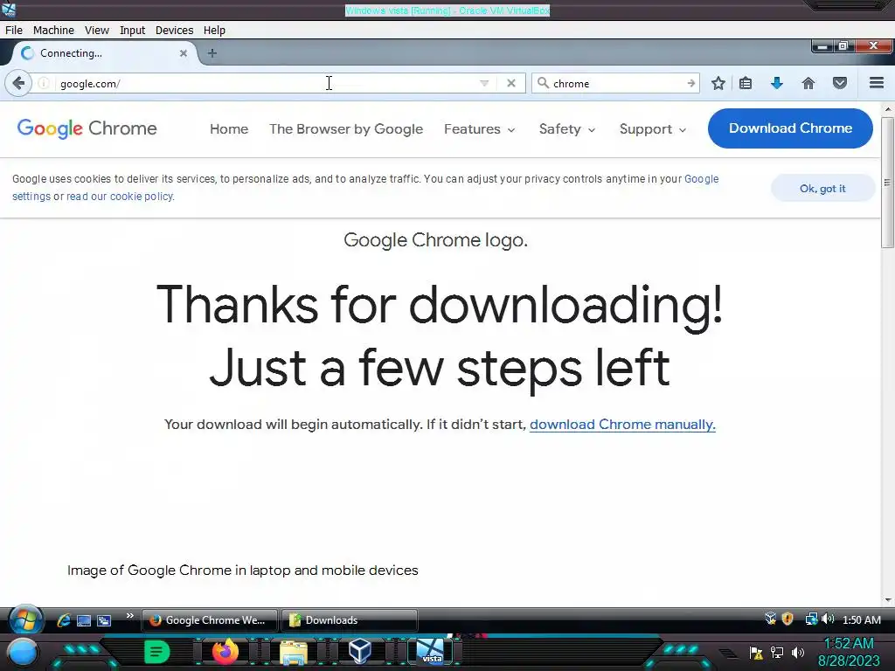This screenshot has width=895, height=671.
Task: Open File Explorer on the host taskbar
Action: 294,652
